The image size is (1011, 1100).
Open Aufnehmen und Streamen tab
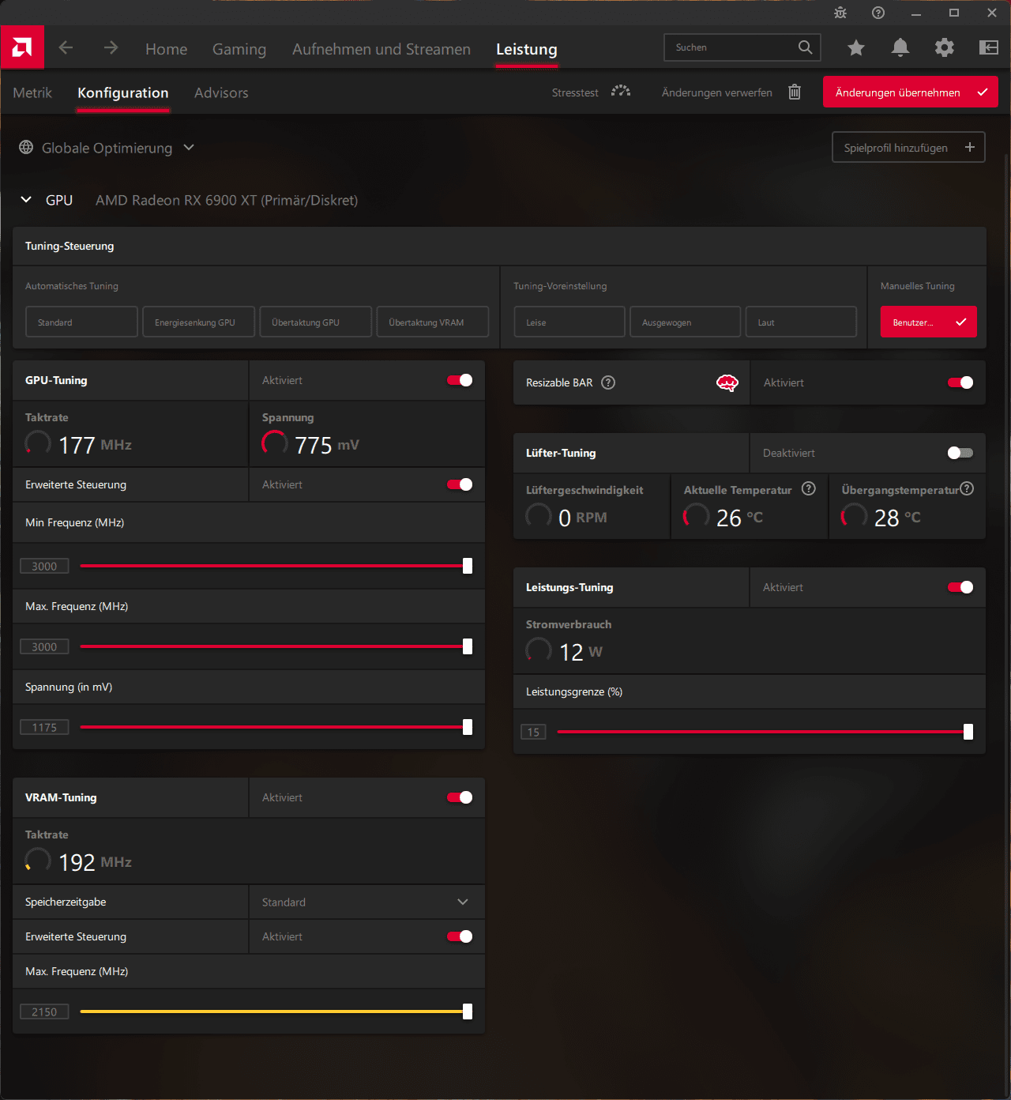click(x=381, y=49)
